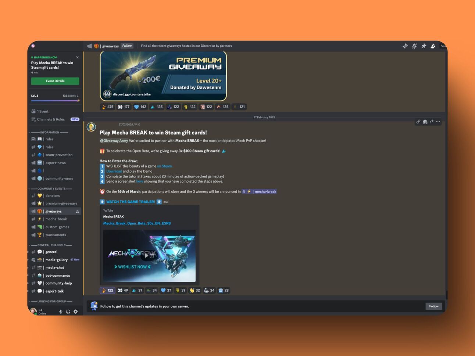Viewport: 475px width, 356px height.
Task: Switch to the general channel
Action: click(55, 252)
